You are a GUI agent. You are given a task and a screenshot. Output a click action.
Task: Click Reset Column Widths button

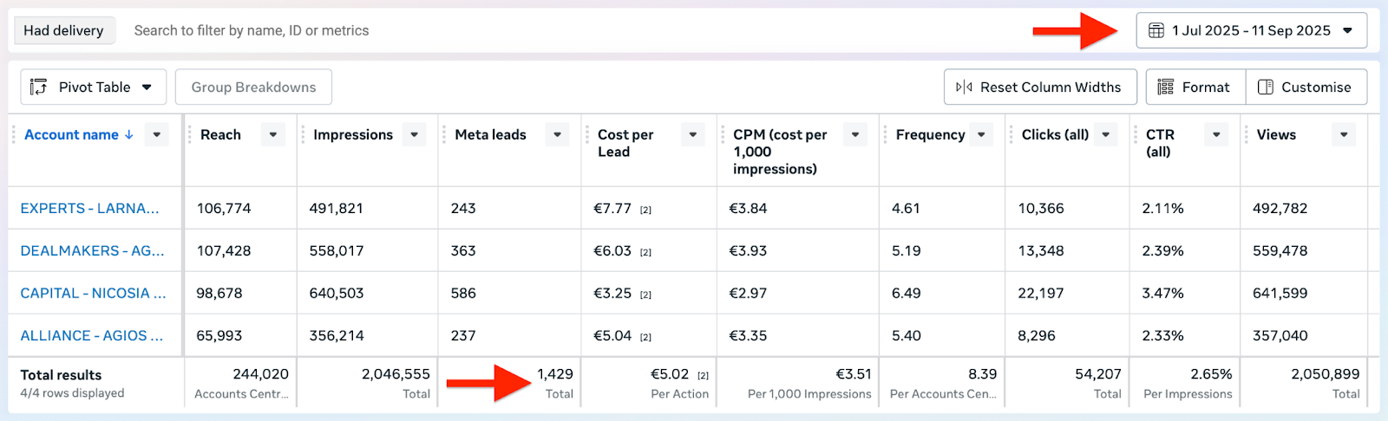[x=1039, y=87]
